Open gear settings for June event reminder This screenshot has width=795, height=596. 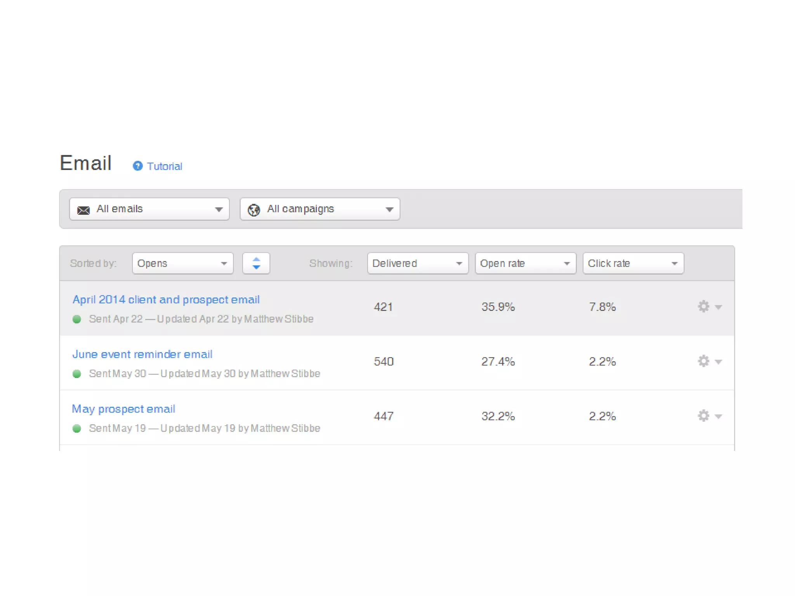(x=703, y=361)
